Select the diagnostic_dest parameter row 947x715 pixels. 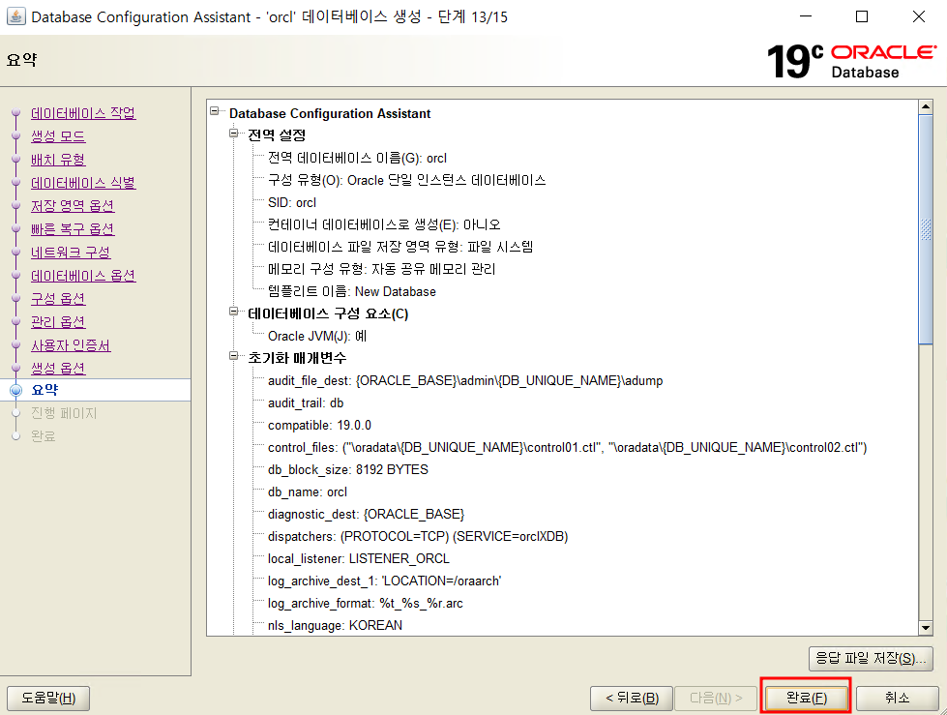tap(366, 515)
